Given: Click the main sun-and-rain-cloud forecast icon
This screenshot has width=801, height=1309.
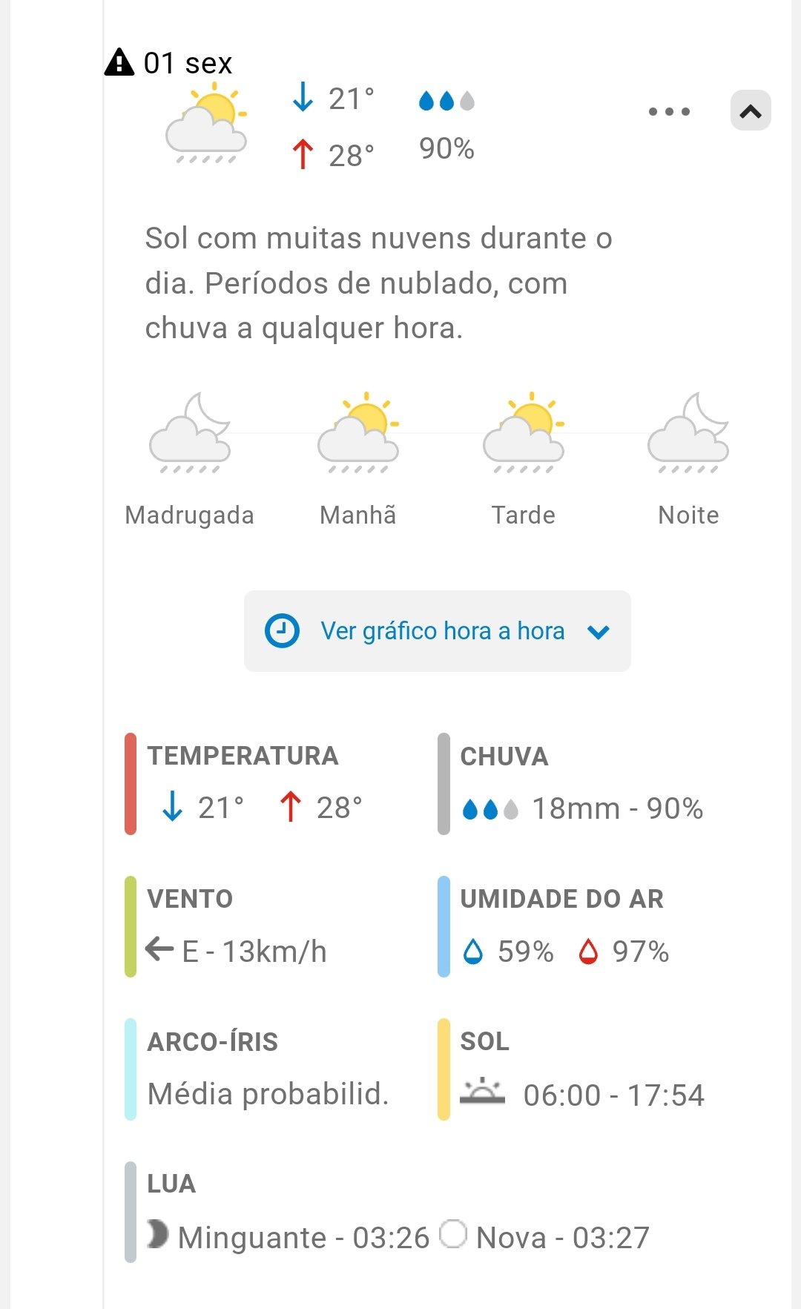Looking at the screenshot, I should (x=205, y=124).
